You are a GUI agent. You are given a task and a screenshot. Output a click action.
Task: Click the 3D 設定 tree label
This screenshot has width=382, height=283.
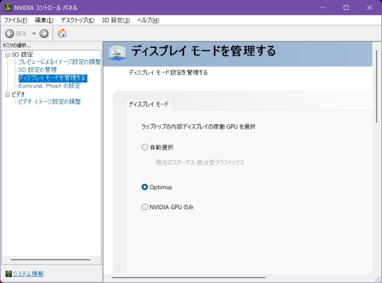22,54
